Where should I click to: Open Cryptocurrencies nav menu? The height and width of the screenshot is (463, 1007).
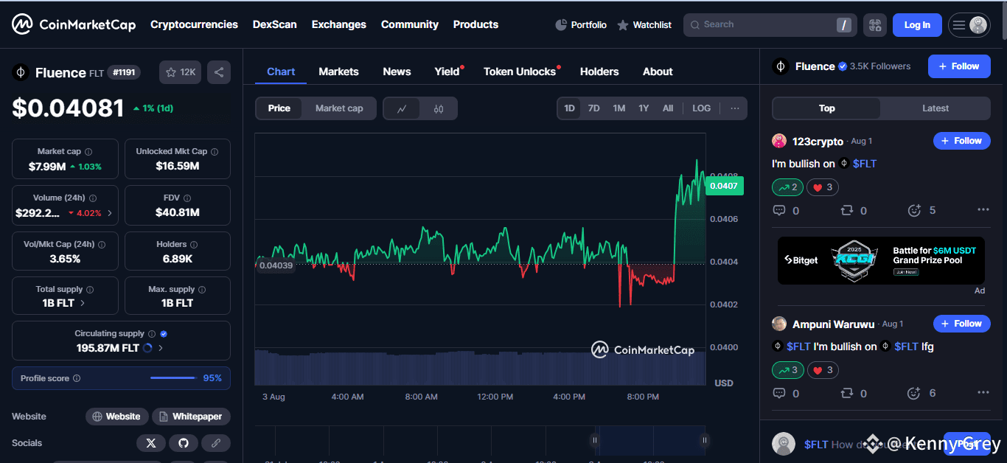(194, 24)
